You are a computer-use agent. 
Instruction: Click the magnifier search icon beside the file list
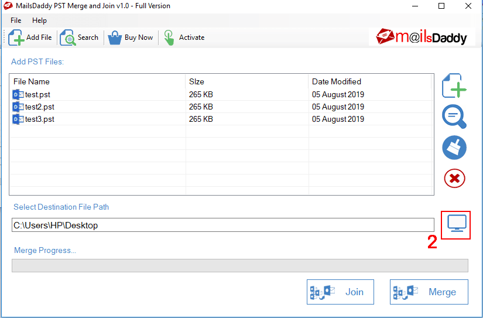tap(454, 117)
